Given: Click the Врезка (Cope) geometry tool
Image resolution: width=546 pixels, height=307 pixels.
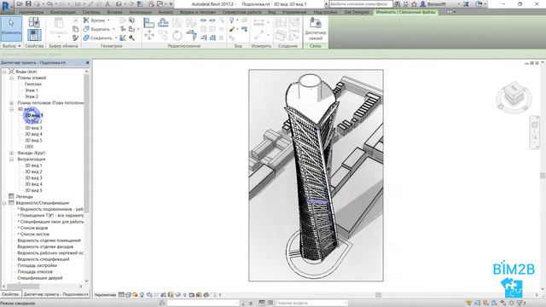Looking at the screenshot, I should [x=96, y=20].
